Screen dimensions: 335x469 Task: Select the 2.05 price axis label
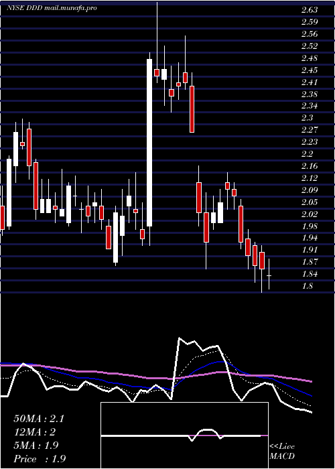tap(310, 202)
